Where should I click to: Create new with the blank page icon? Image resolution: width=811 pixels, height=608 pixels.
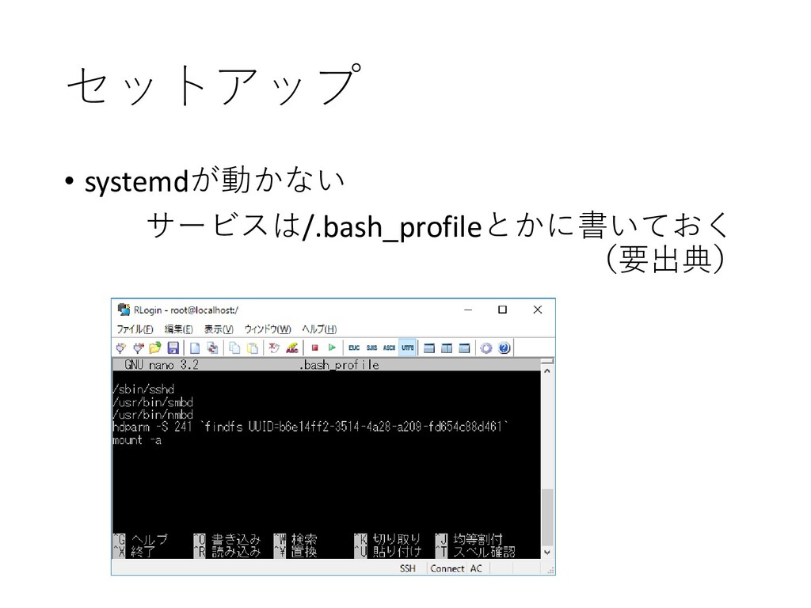point(195,348)
